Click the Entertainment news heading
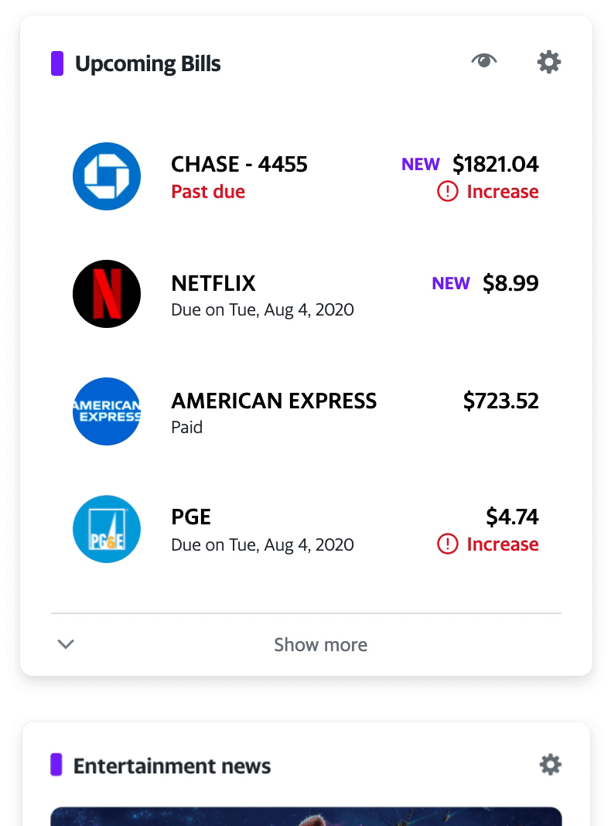The width and height of the screenshot is (611, 826). click(172, 766)
